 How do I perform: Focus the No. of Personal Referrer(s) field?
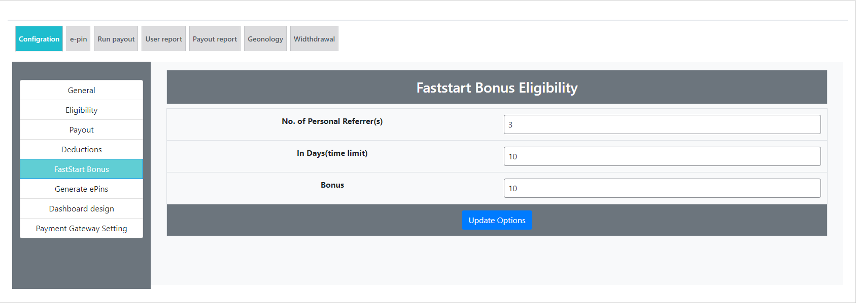pos(662,124)
